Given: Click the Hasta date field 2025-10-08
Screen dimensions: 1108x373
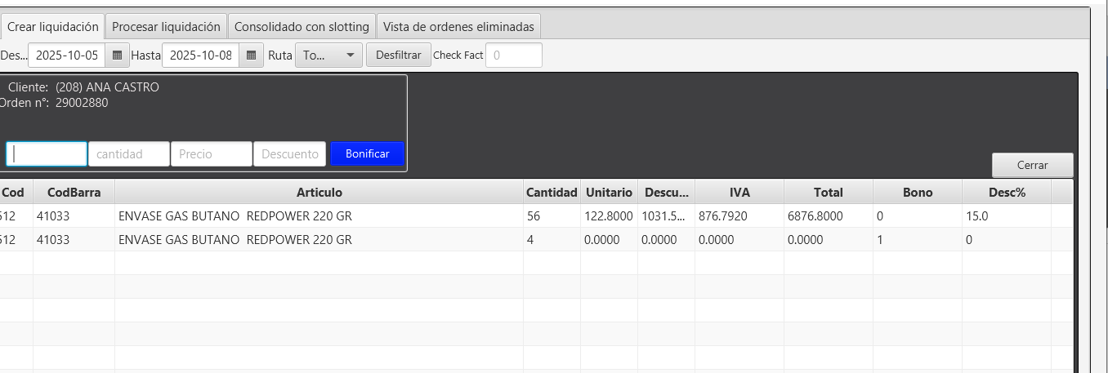Looking at the screenshot, I should 200,56.
